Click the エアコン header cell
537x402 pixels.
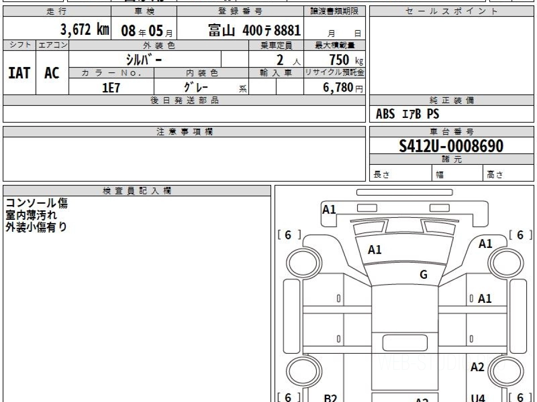coord(52,45)
